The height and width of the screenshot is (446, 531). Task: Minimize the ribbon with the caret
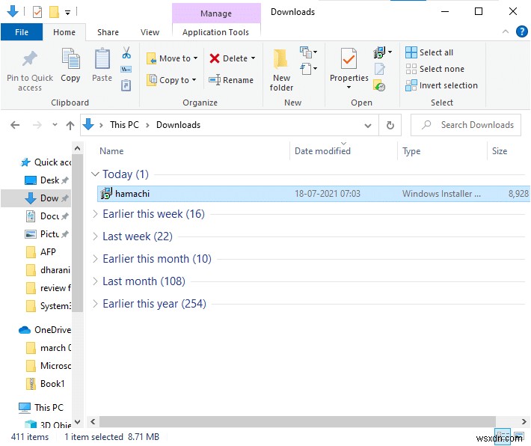506,31
